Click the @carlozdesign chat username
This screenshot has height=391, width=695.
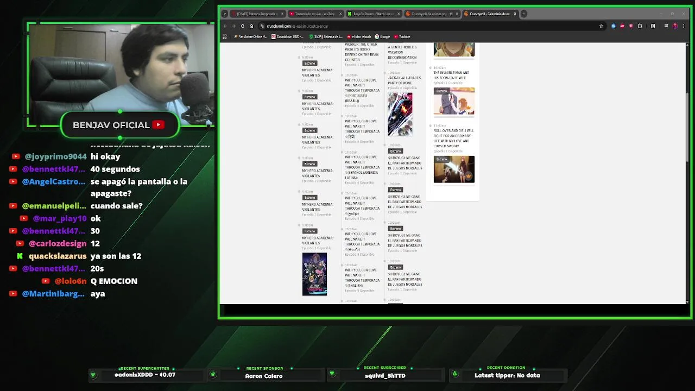(58, 243)
